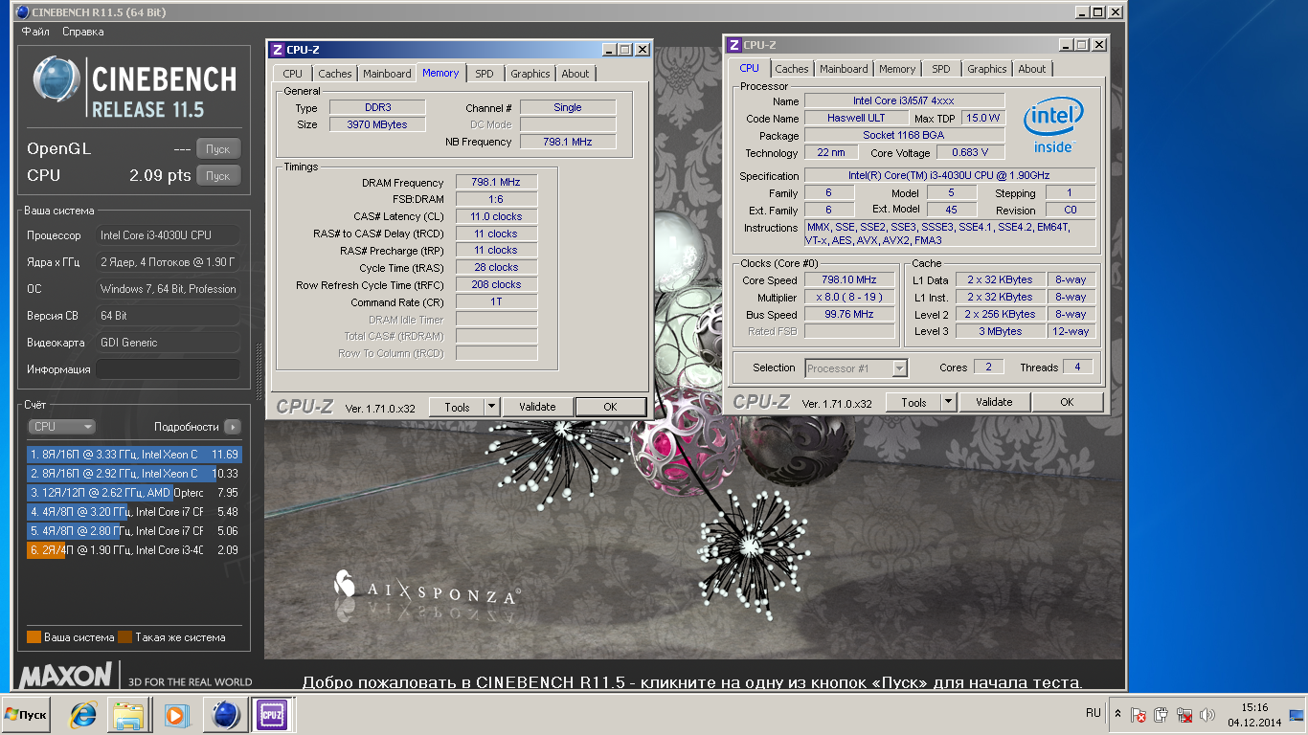This screenshot has height=735, width=1308.
Task: Click the volume speaker tray icon
Action: coord(1207,715)
